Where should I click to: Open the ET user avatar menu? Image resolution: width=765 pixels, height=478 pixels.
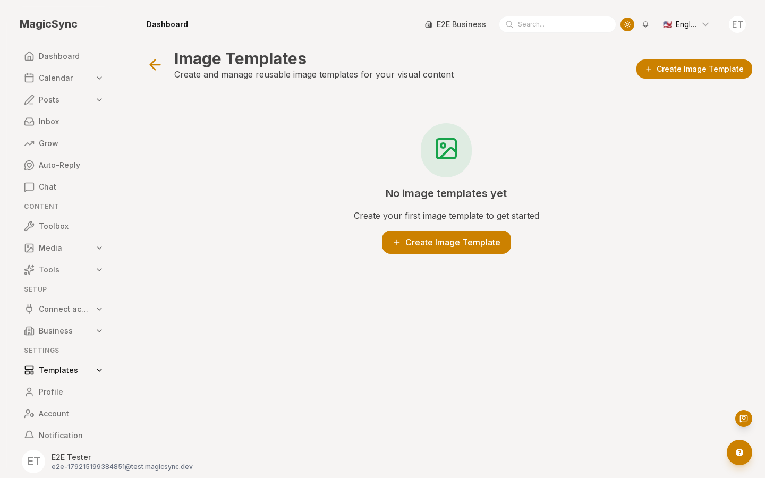click(x=737, y=24)
